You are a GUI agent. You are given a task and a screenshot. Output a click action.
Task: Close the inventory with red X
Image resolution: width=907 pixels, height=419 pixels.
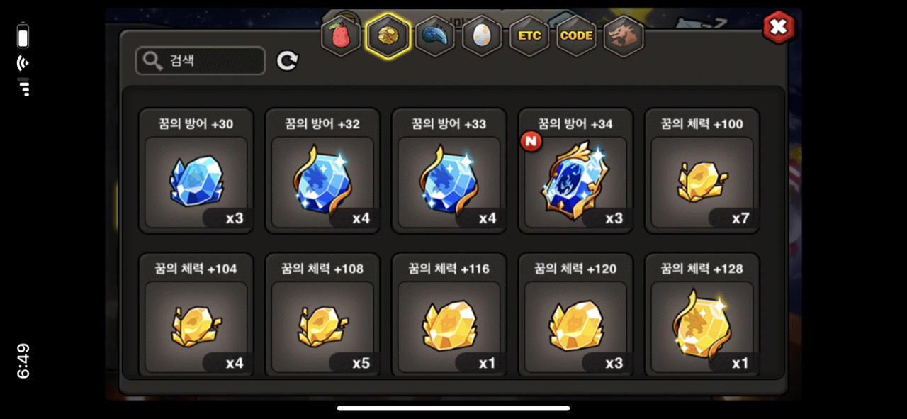click(779, 28)
